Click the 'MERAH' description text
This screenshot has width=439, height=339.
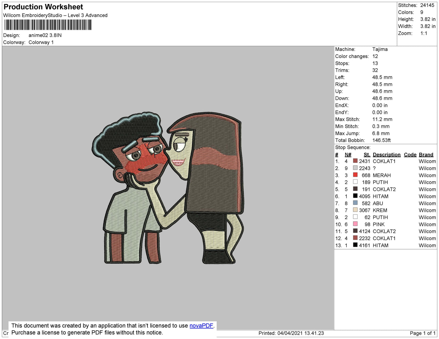coord(382,175)
